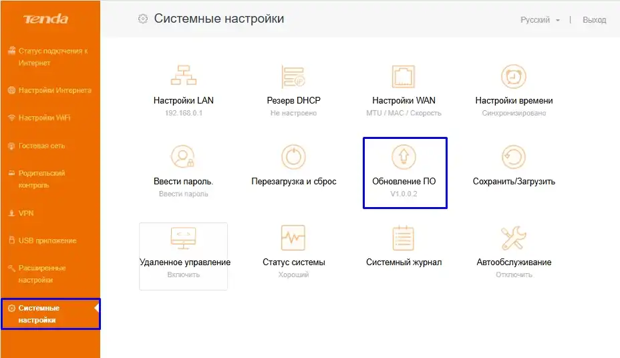Click the Не настроено status text
The image size is (620, 358).
pyautogui.click(x=293, y=113)
